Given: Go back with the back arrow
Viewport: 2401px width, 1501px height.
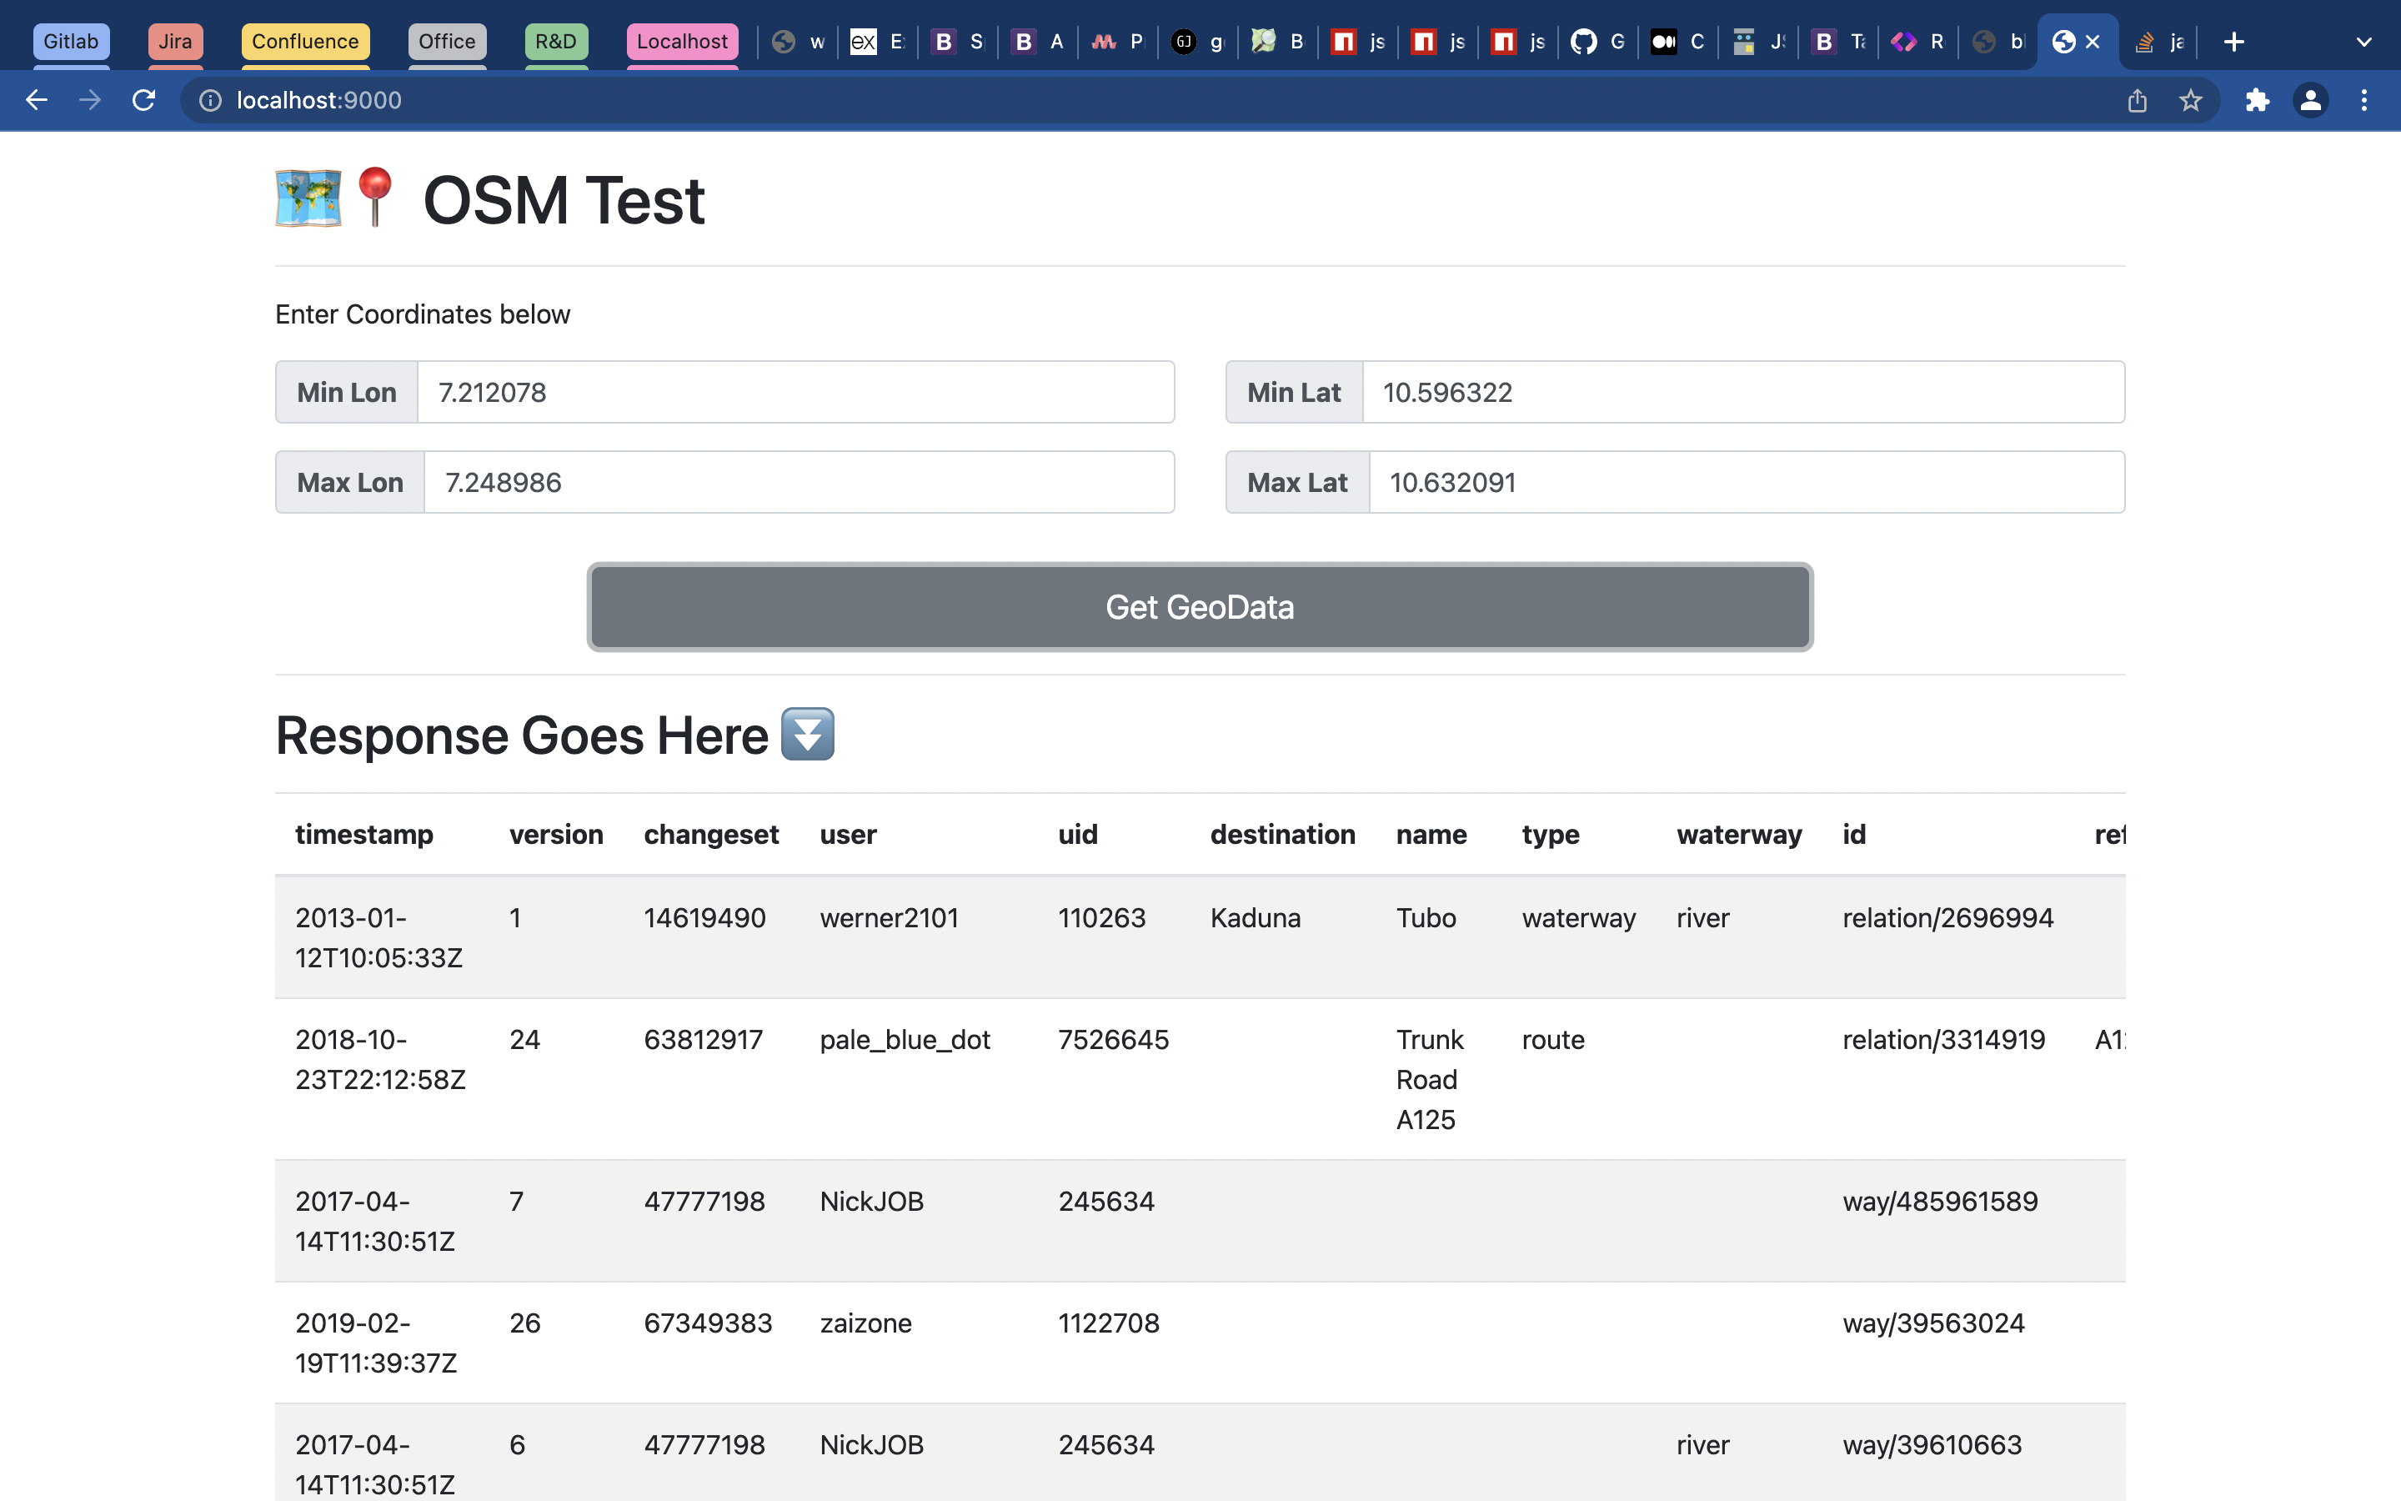Looking at the screenshot, I should pyautogui.click(x=37, y=100).
